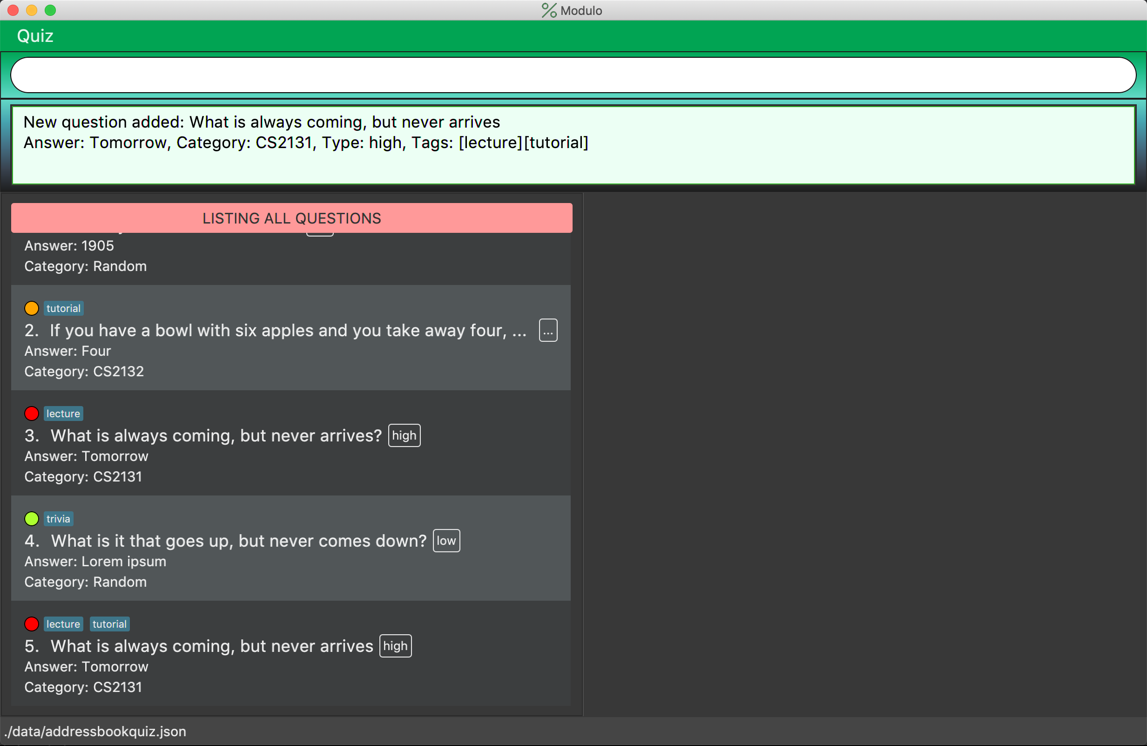Click the Listing All Questions header
Viewport: 1147px width, 746px height.
click(x=291, y=218)
